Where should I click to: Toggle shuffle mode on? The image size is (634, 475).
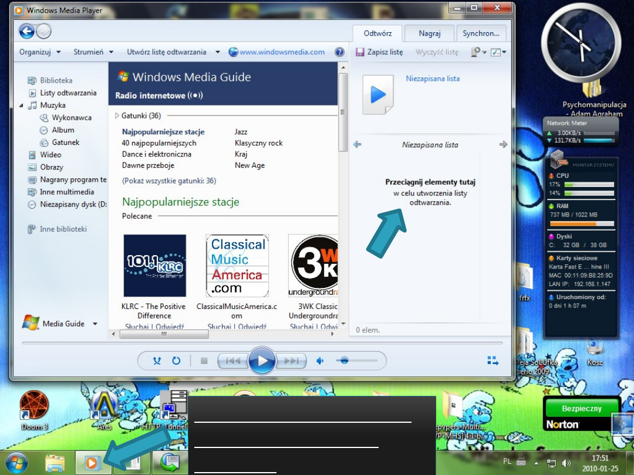click(x=157, y=361)
